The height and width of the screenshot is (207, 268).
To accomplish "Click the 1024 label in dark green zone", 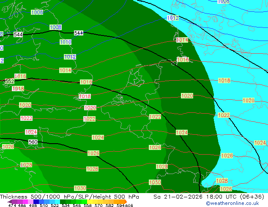I will (x=182, y=132).
